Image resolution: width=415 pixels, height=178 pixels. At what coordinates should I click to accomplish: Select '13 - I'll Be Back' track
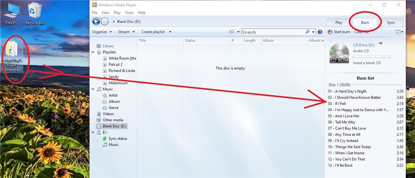(x=366, y=165)
